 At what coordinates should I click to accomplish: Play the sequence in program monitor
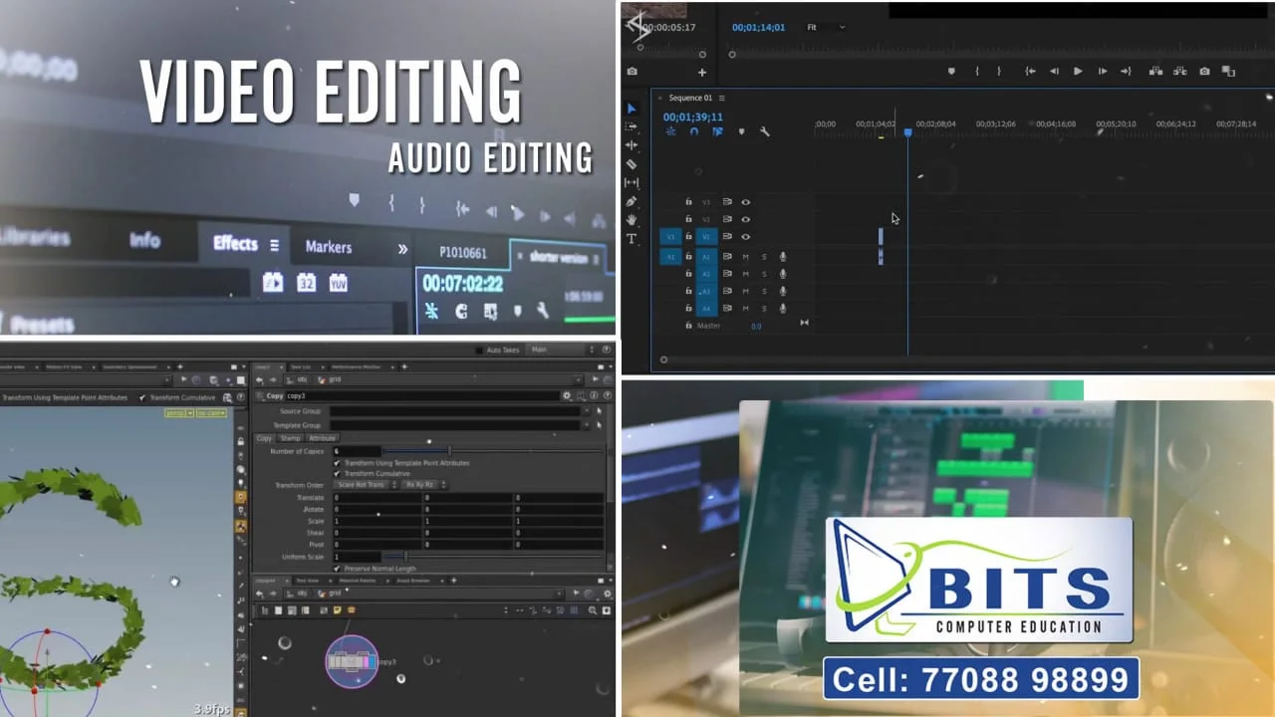pyautogui.click(x=1078, y=71)
